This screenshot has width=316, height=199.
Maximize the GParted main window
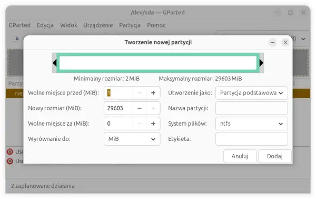(x=290, y=13)
